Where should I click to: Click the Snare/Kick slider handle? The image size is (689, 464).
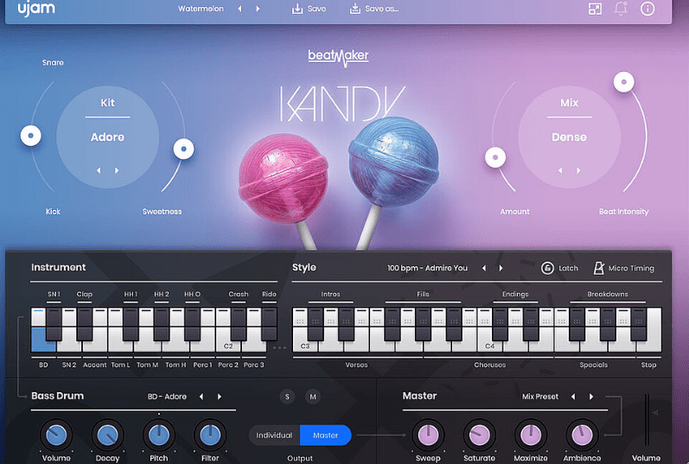[x=31, y=136]
